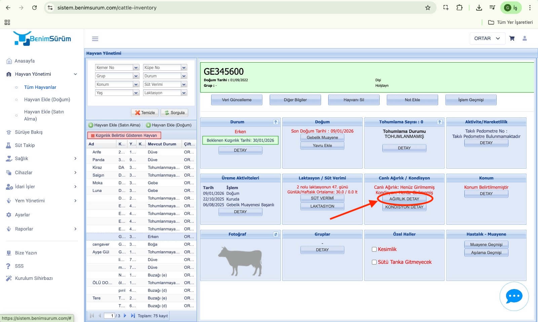The height and width of the screenshot is (322, 538).
Task: Expand the Sağlık sidebar menu
Action: 42,158
